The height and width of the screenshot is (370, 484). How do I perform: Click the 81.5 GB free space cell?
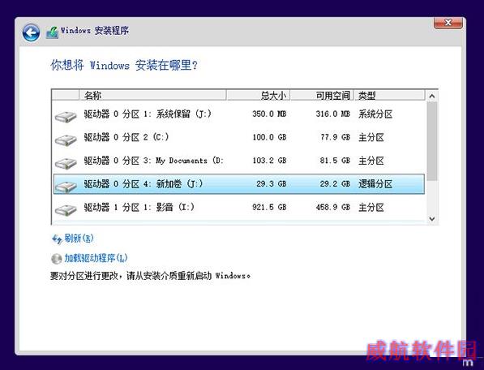(335, 161)
